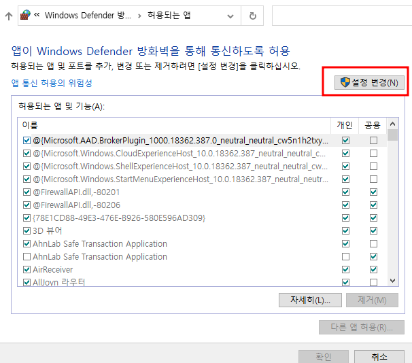Click 제거(M) button

[372, 300]
